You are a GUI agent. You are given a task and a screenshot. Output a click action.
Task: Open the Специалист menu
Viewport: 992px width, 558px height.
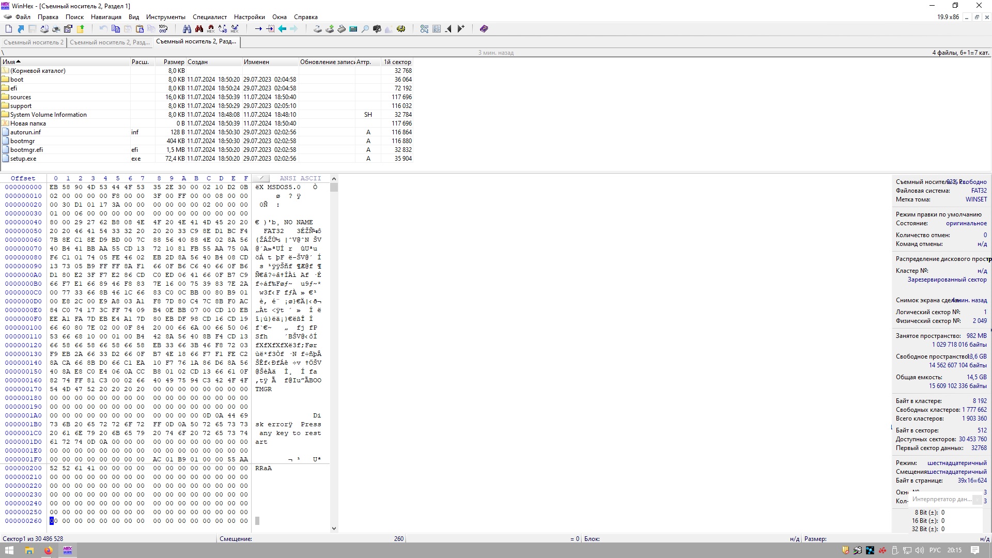209,17
